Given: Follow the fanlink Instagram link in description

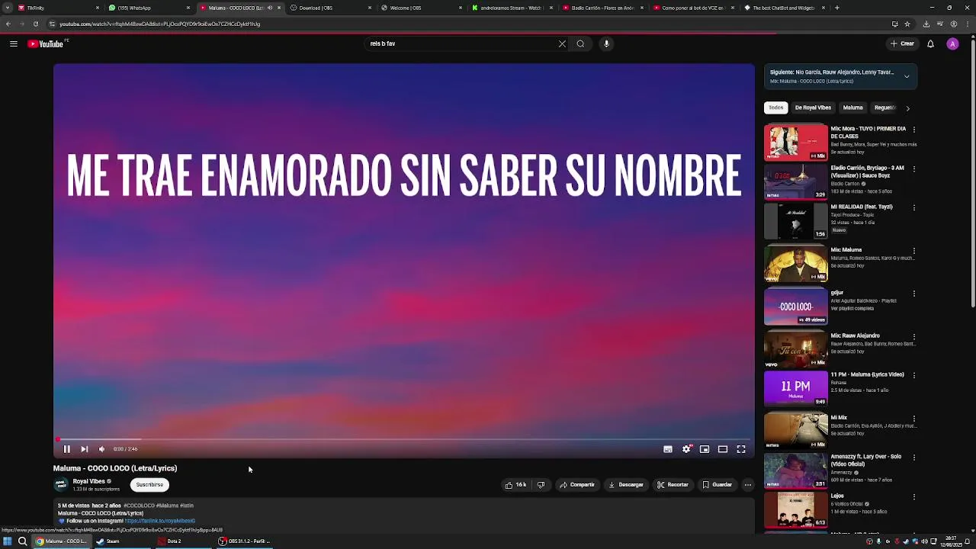Looking at the screenshot, I should (159, 521).
